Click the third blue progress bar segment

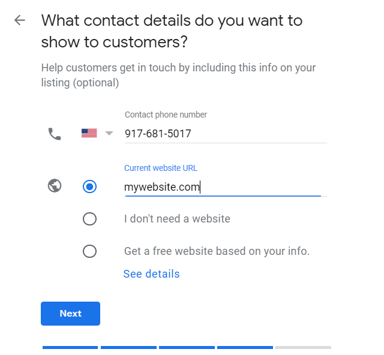186,347
